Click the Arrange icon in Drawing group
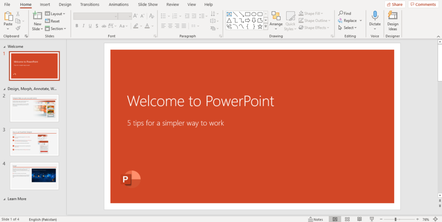 276,17
